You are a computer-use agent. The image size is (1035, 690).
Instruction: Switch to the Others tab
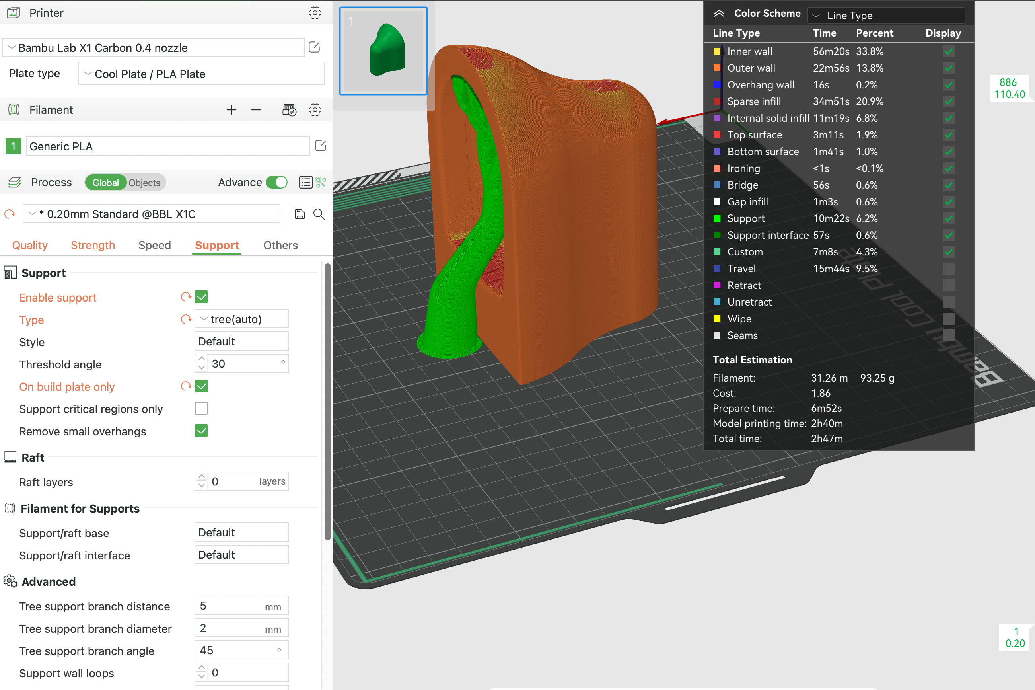click(x=280, y=245)
